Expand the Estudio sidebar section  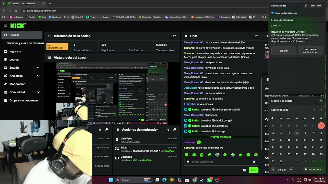[x=38, y=68]
